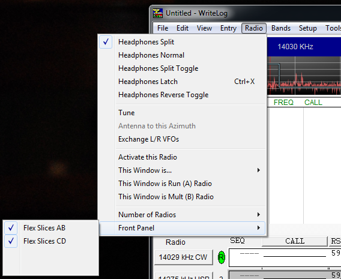
Task: Click the WriteLog application icon in title bar
Action: click(158, 13)
